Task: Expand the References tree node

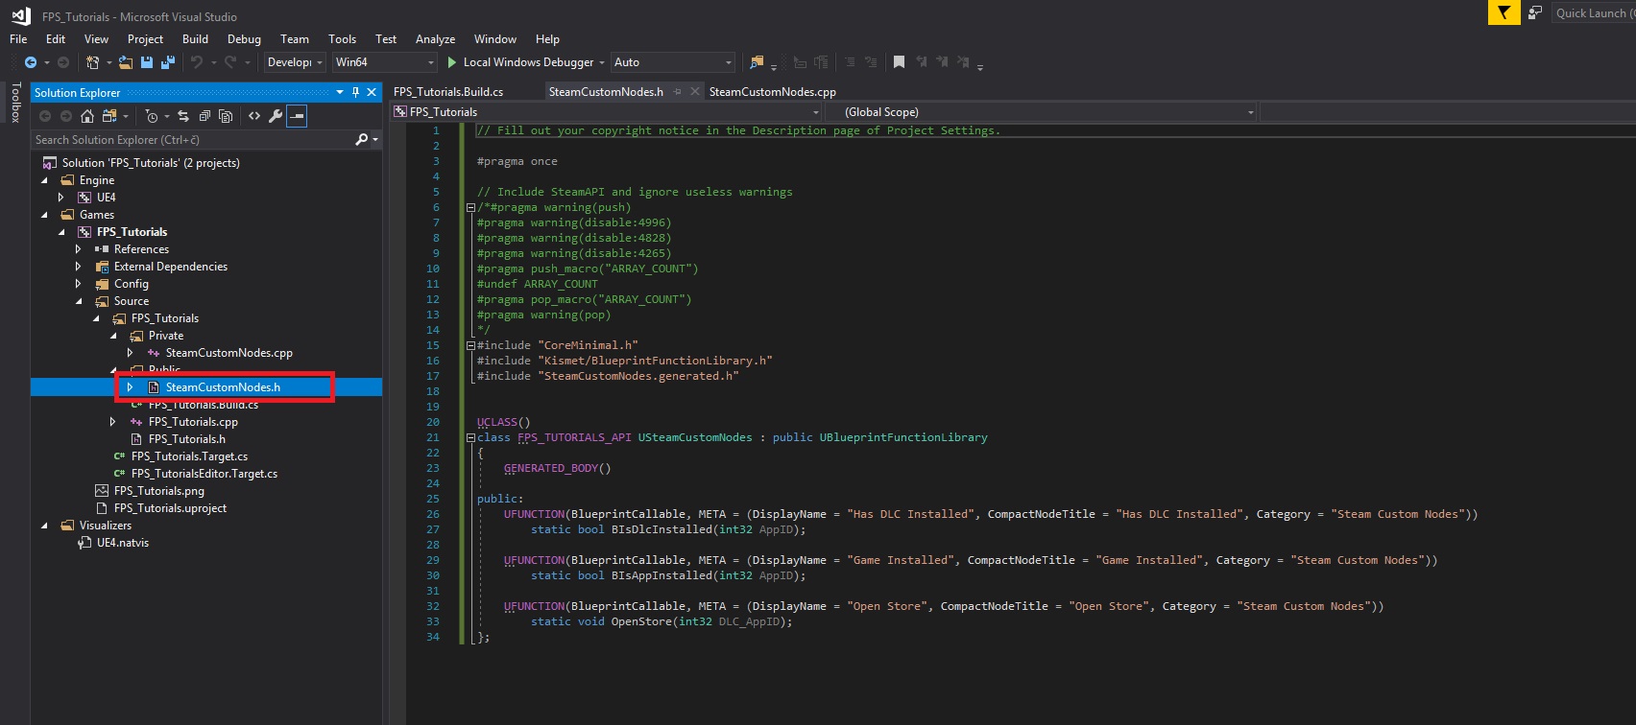Action: pyautogui.click(x=79, y=249)
